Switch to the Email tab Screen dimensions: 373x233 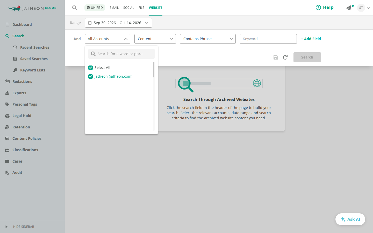pyautogui.click(x=114, y=8)
